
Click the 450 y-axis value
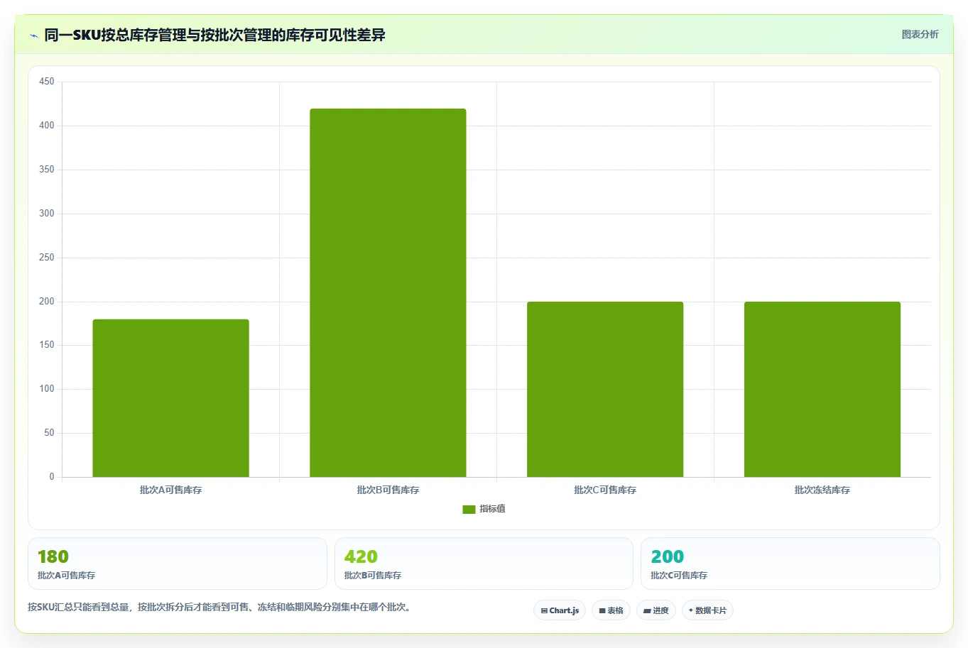coord(46,82)
